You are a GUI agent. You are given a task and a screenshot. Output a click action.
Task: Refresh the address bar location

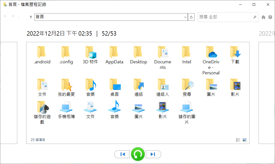191,17
